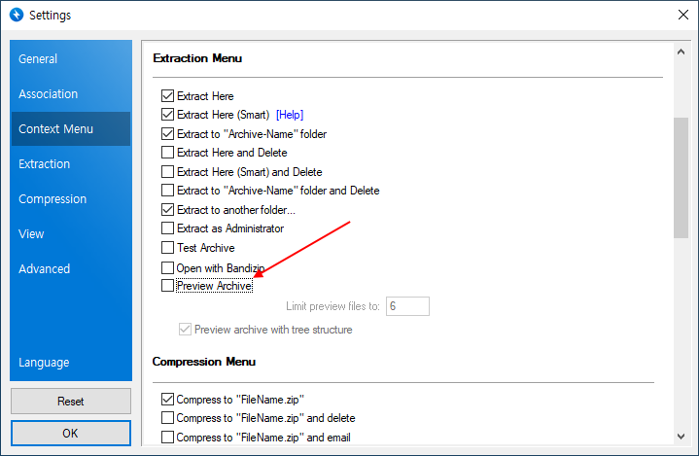This screenshot has height=456, width=699.
Task: Switch to the Association tab
Action: [x=48, y=94]
